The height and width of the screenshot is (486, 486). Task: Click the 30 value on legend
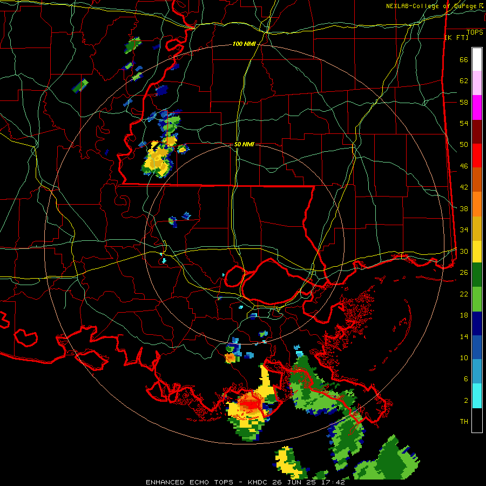(x=464, y=251)
